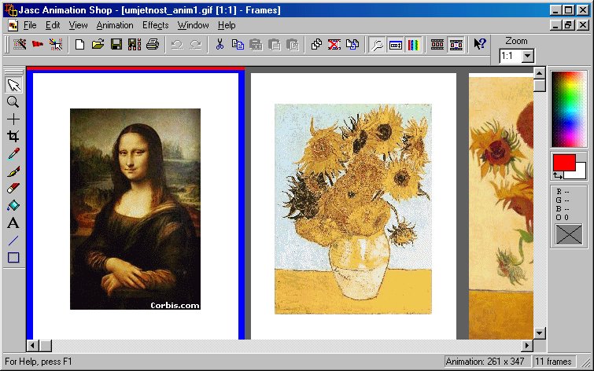
Task: Click the Insert Frames toolbar icon
Action: tap(316, 45)
